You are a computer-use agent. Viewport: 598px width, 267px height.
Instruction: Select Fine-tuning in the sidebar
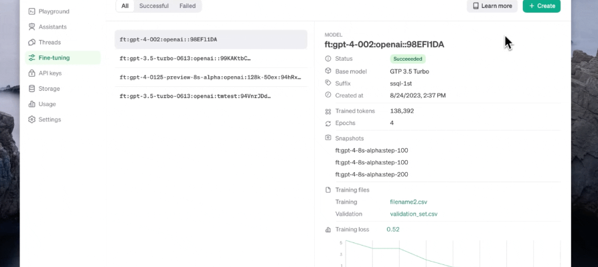click(x=63, y=58)
